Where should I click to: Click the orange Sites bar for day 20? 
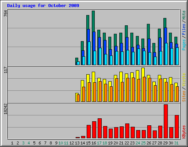point(117,90)
